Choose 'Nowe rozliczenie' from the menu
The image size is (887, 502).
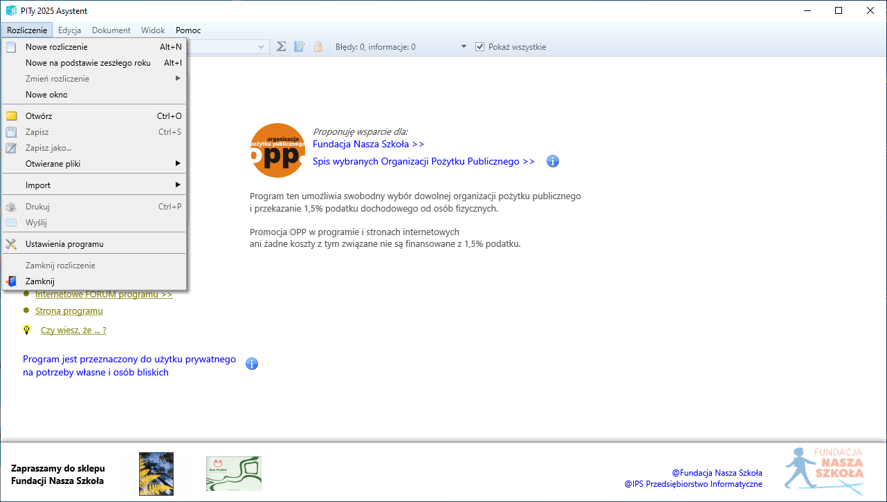coord(57,47)
